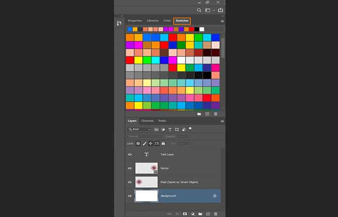This screenshot has height=217, width=338.
Task: Select the "Vector" layer name
Action: 165,168
